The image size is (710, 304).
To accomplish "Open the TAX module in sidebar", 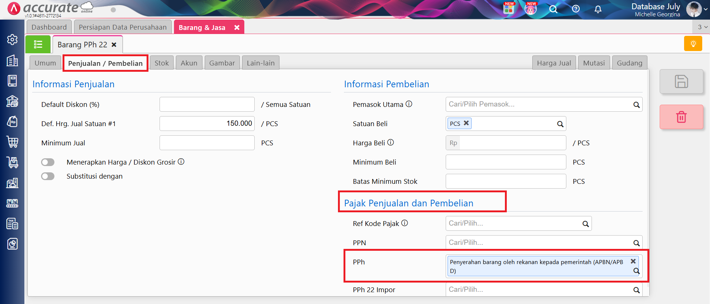I will point(12,223).
